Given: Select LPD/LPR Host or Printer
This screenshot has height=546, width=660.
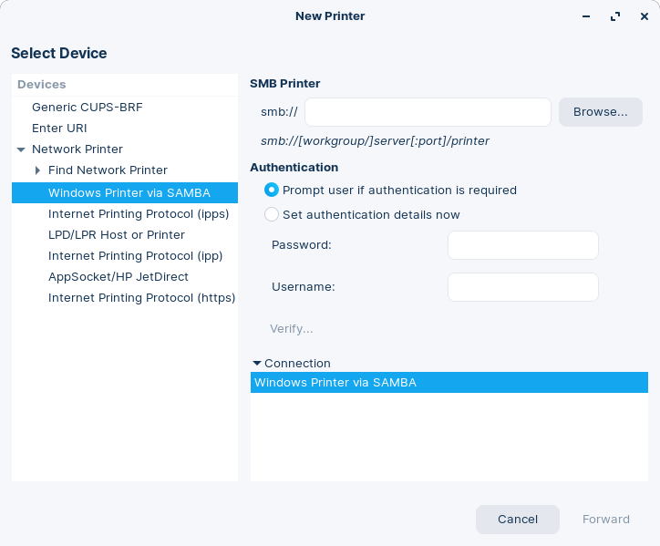Looking at the screenshot, I should (x=116, y=235).
